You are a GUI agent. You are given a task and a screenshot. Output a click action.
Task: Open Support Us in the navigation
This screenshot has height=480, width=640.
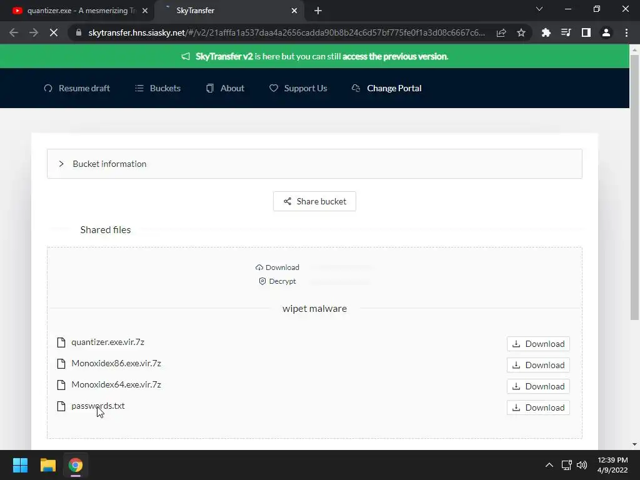point(298,88)
